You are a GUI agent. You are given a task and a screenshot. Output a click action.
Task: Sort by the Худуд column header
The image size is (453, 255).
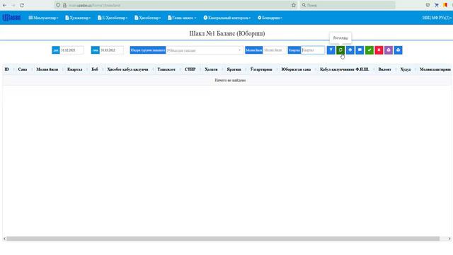tap(406, 69)
